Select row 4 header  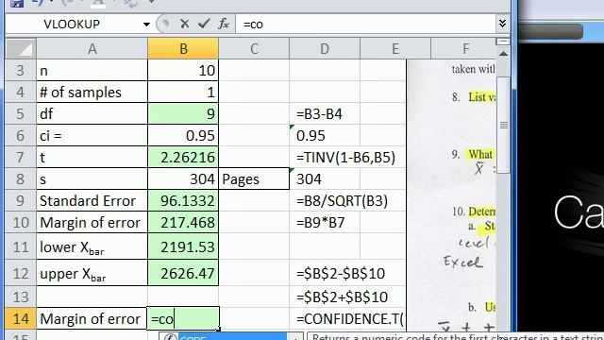pos(21,93)
